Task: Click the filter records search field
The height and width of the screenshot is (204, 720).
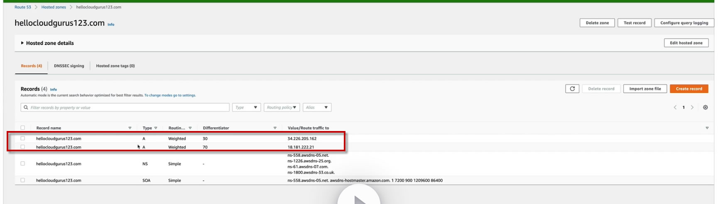Action: pyautogui.click(x=125, y=107)
